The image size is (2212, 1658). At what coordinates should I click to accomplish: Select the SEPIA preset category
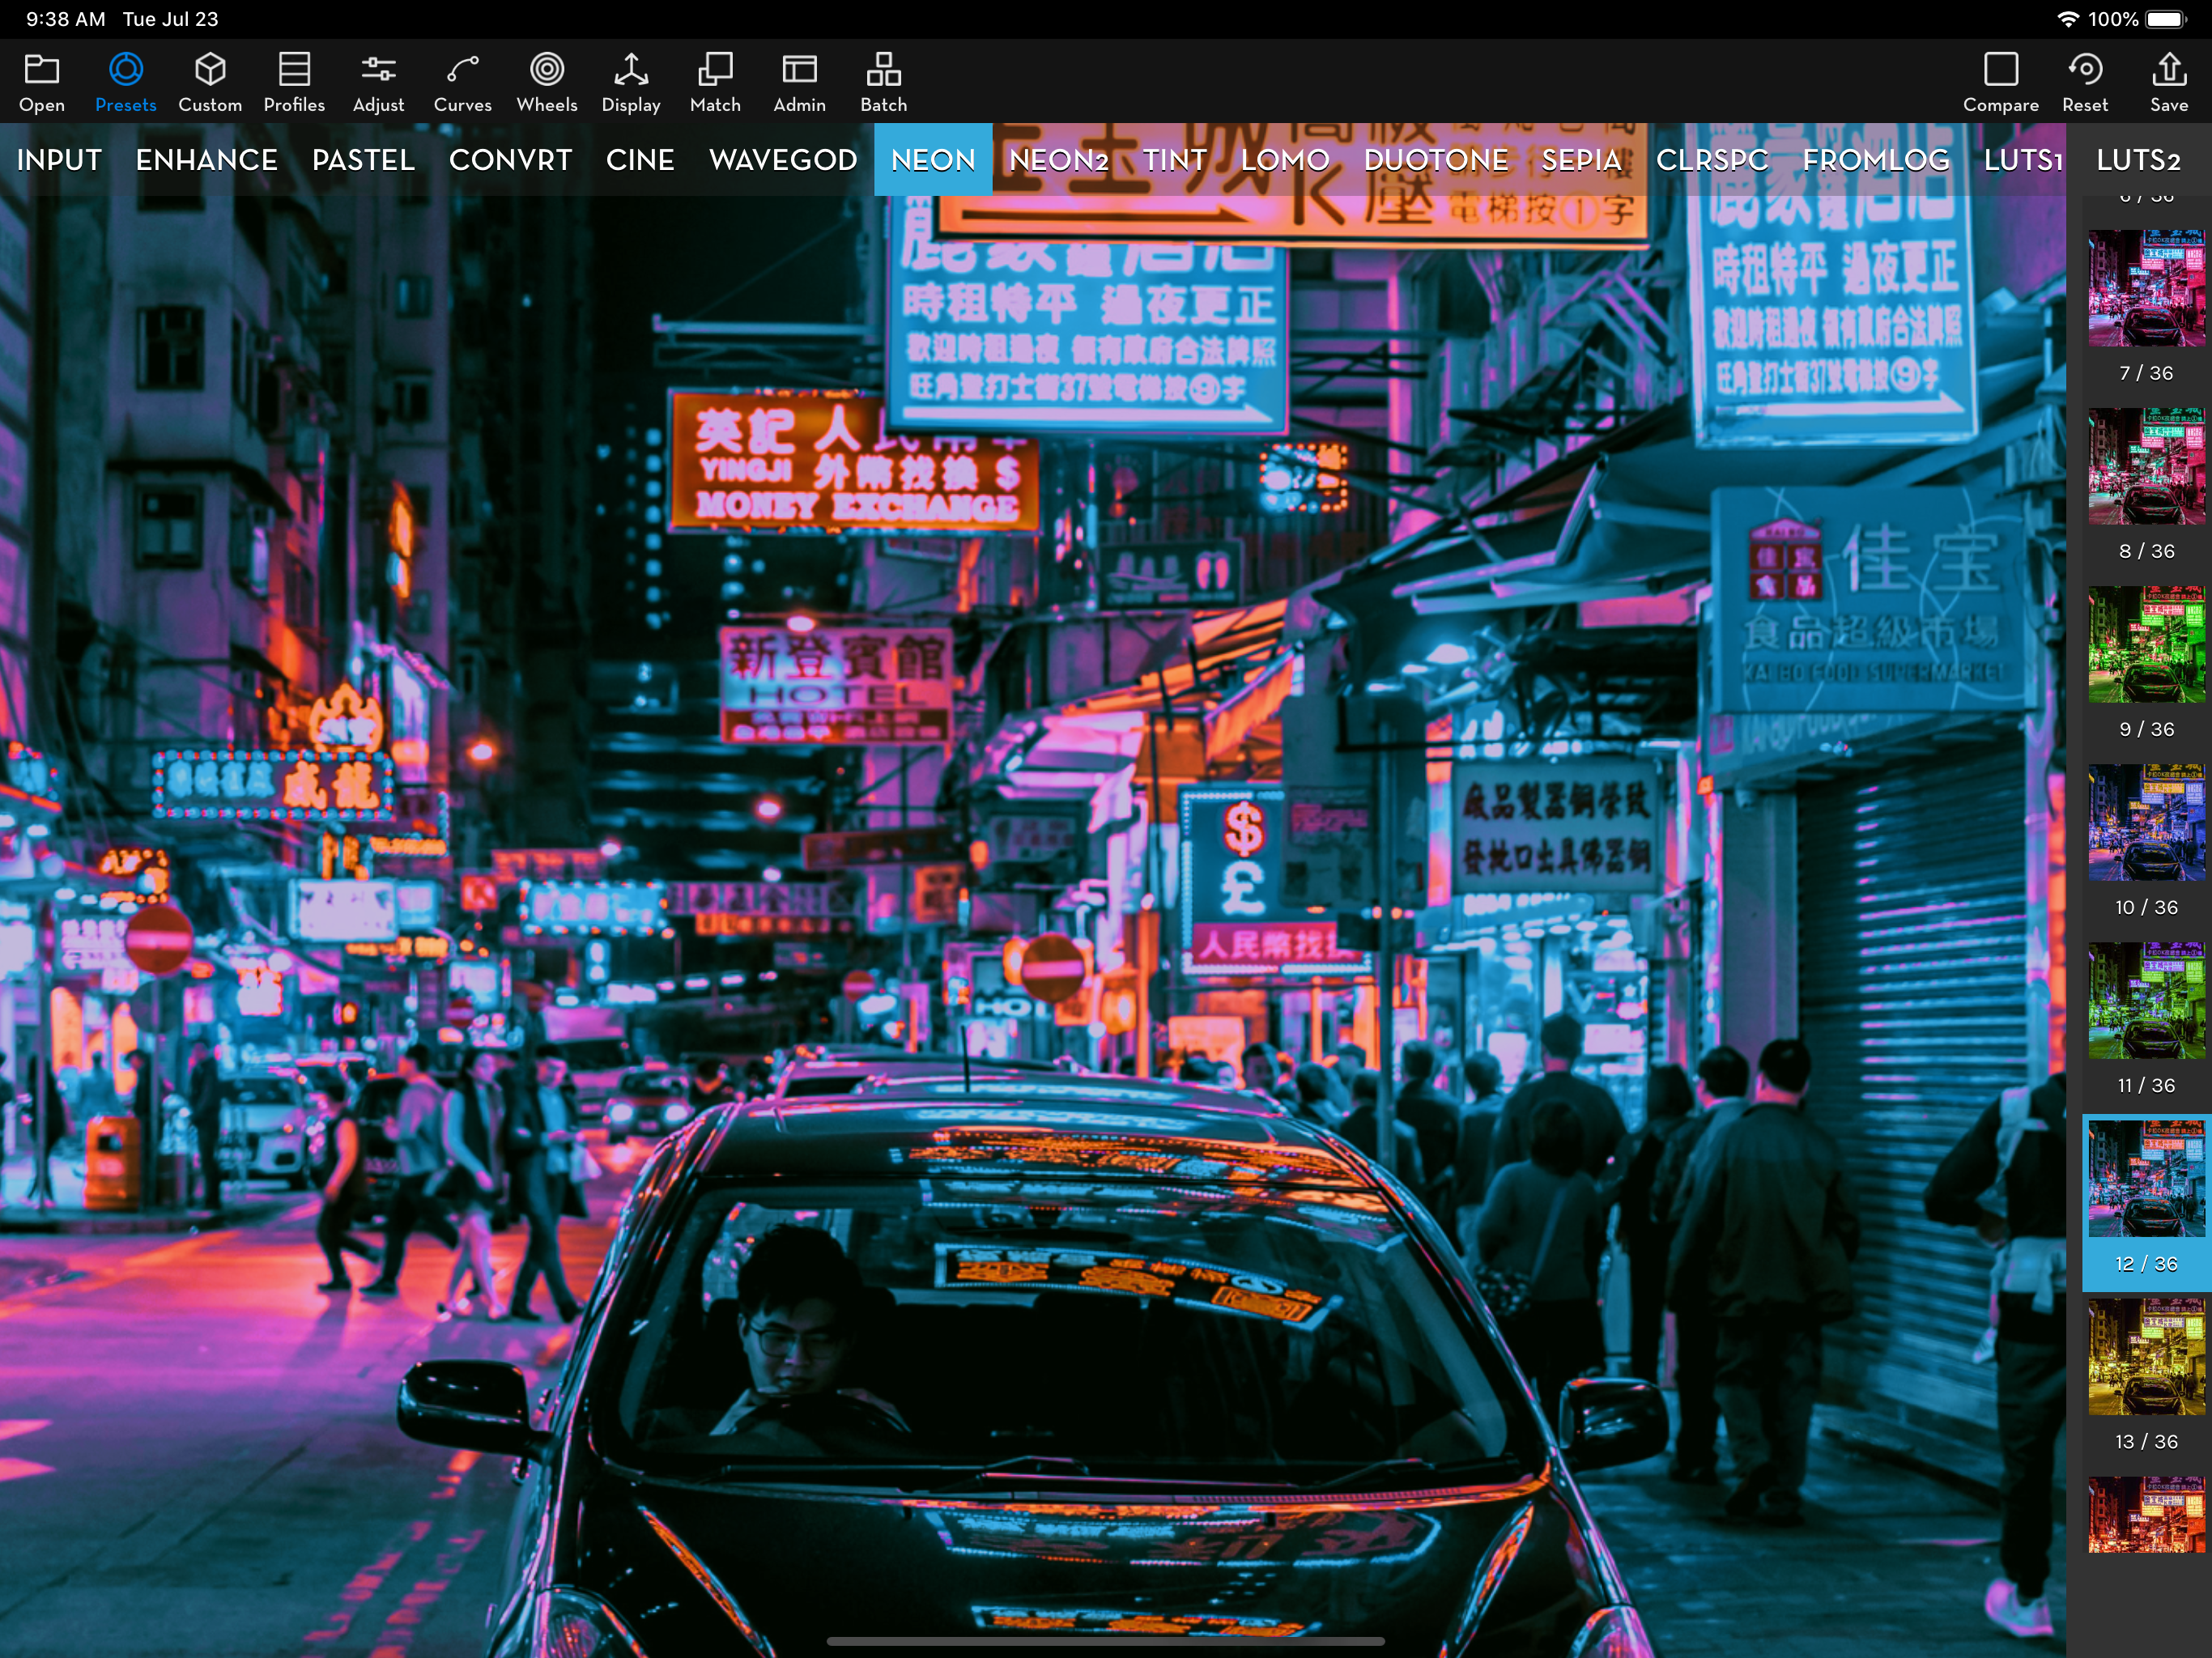1582,160
